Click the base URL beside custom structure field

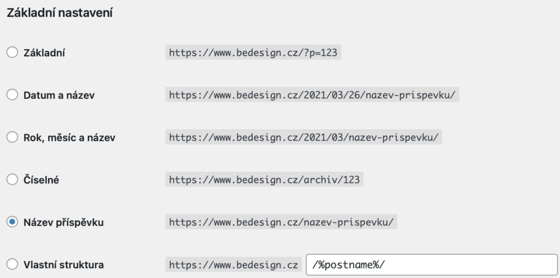click(x=234, y=265)
